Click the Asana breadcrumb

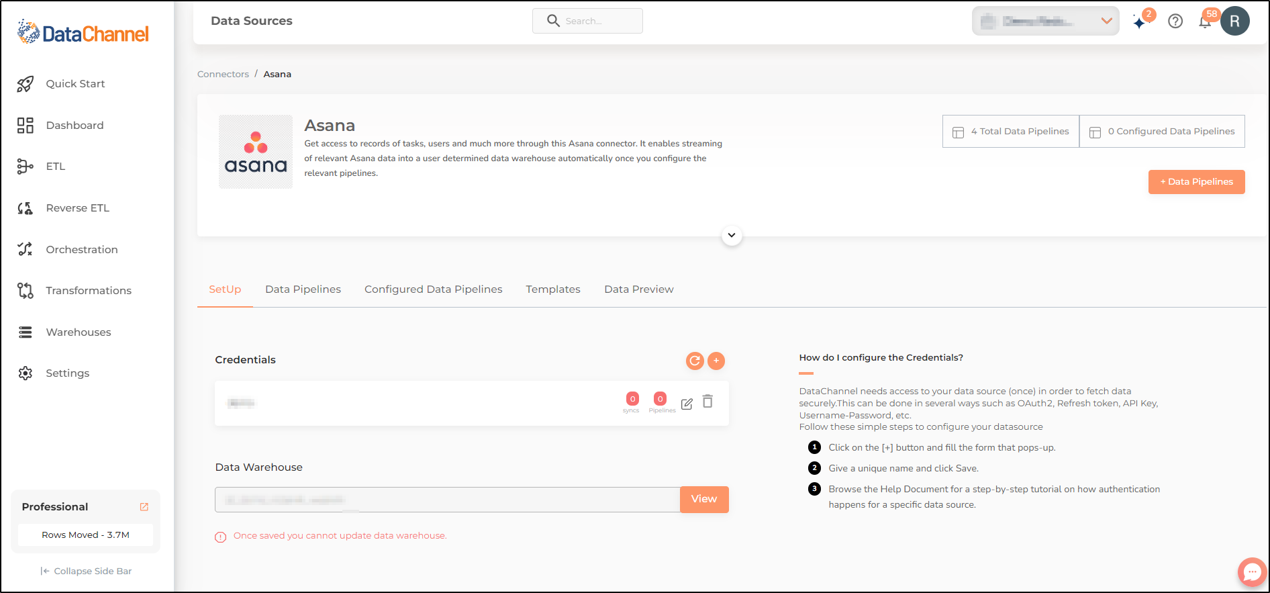pos(277,75)
